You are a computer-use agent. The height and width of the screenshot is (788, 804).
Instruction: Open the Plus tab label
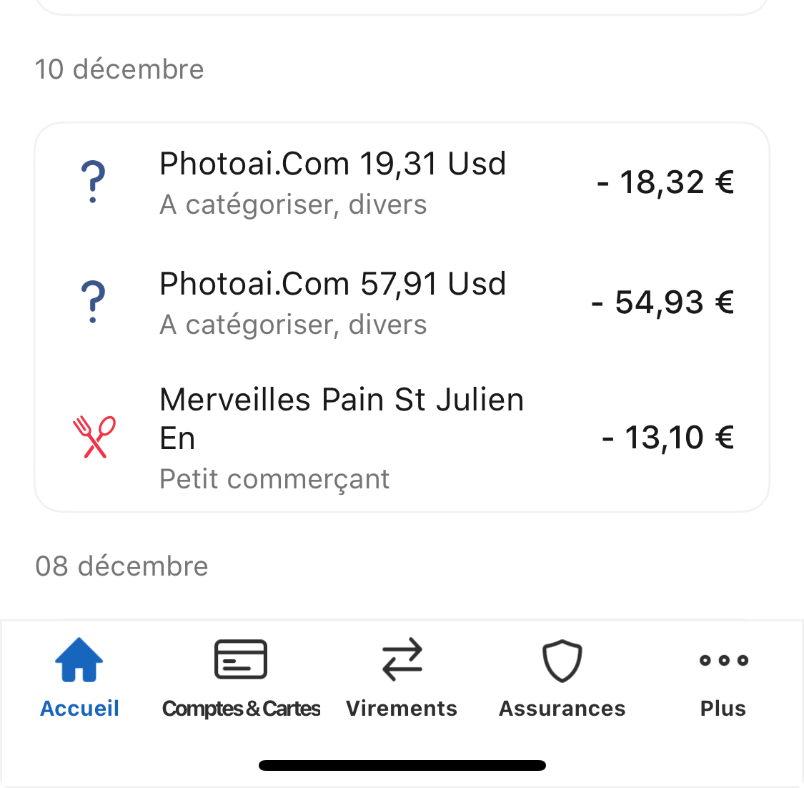723,709
